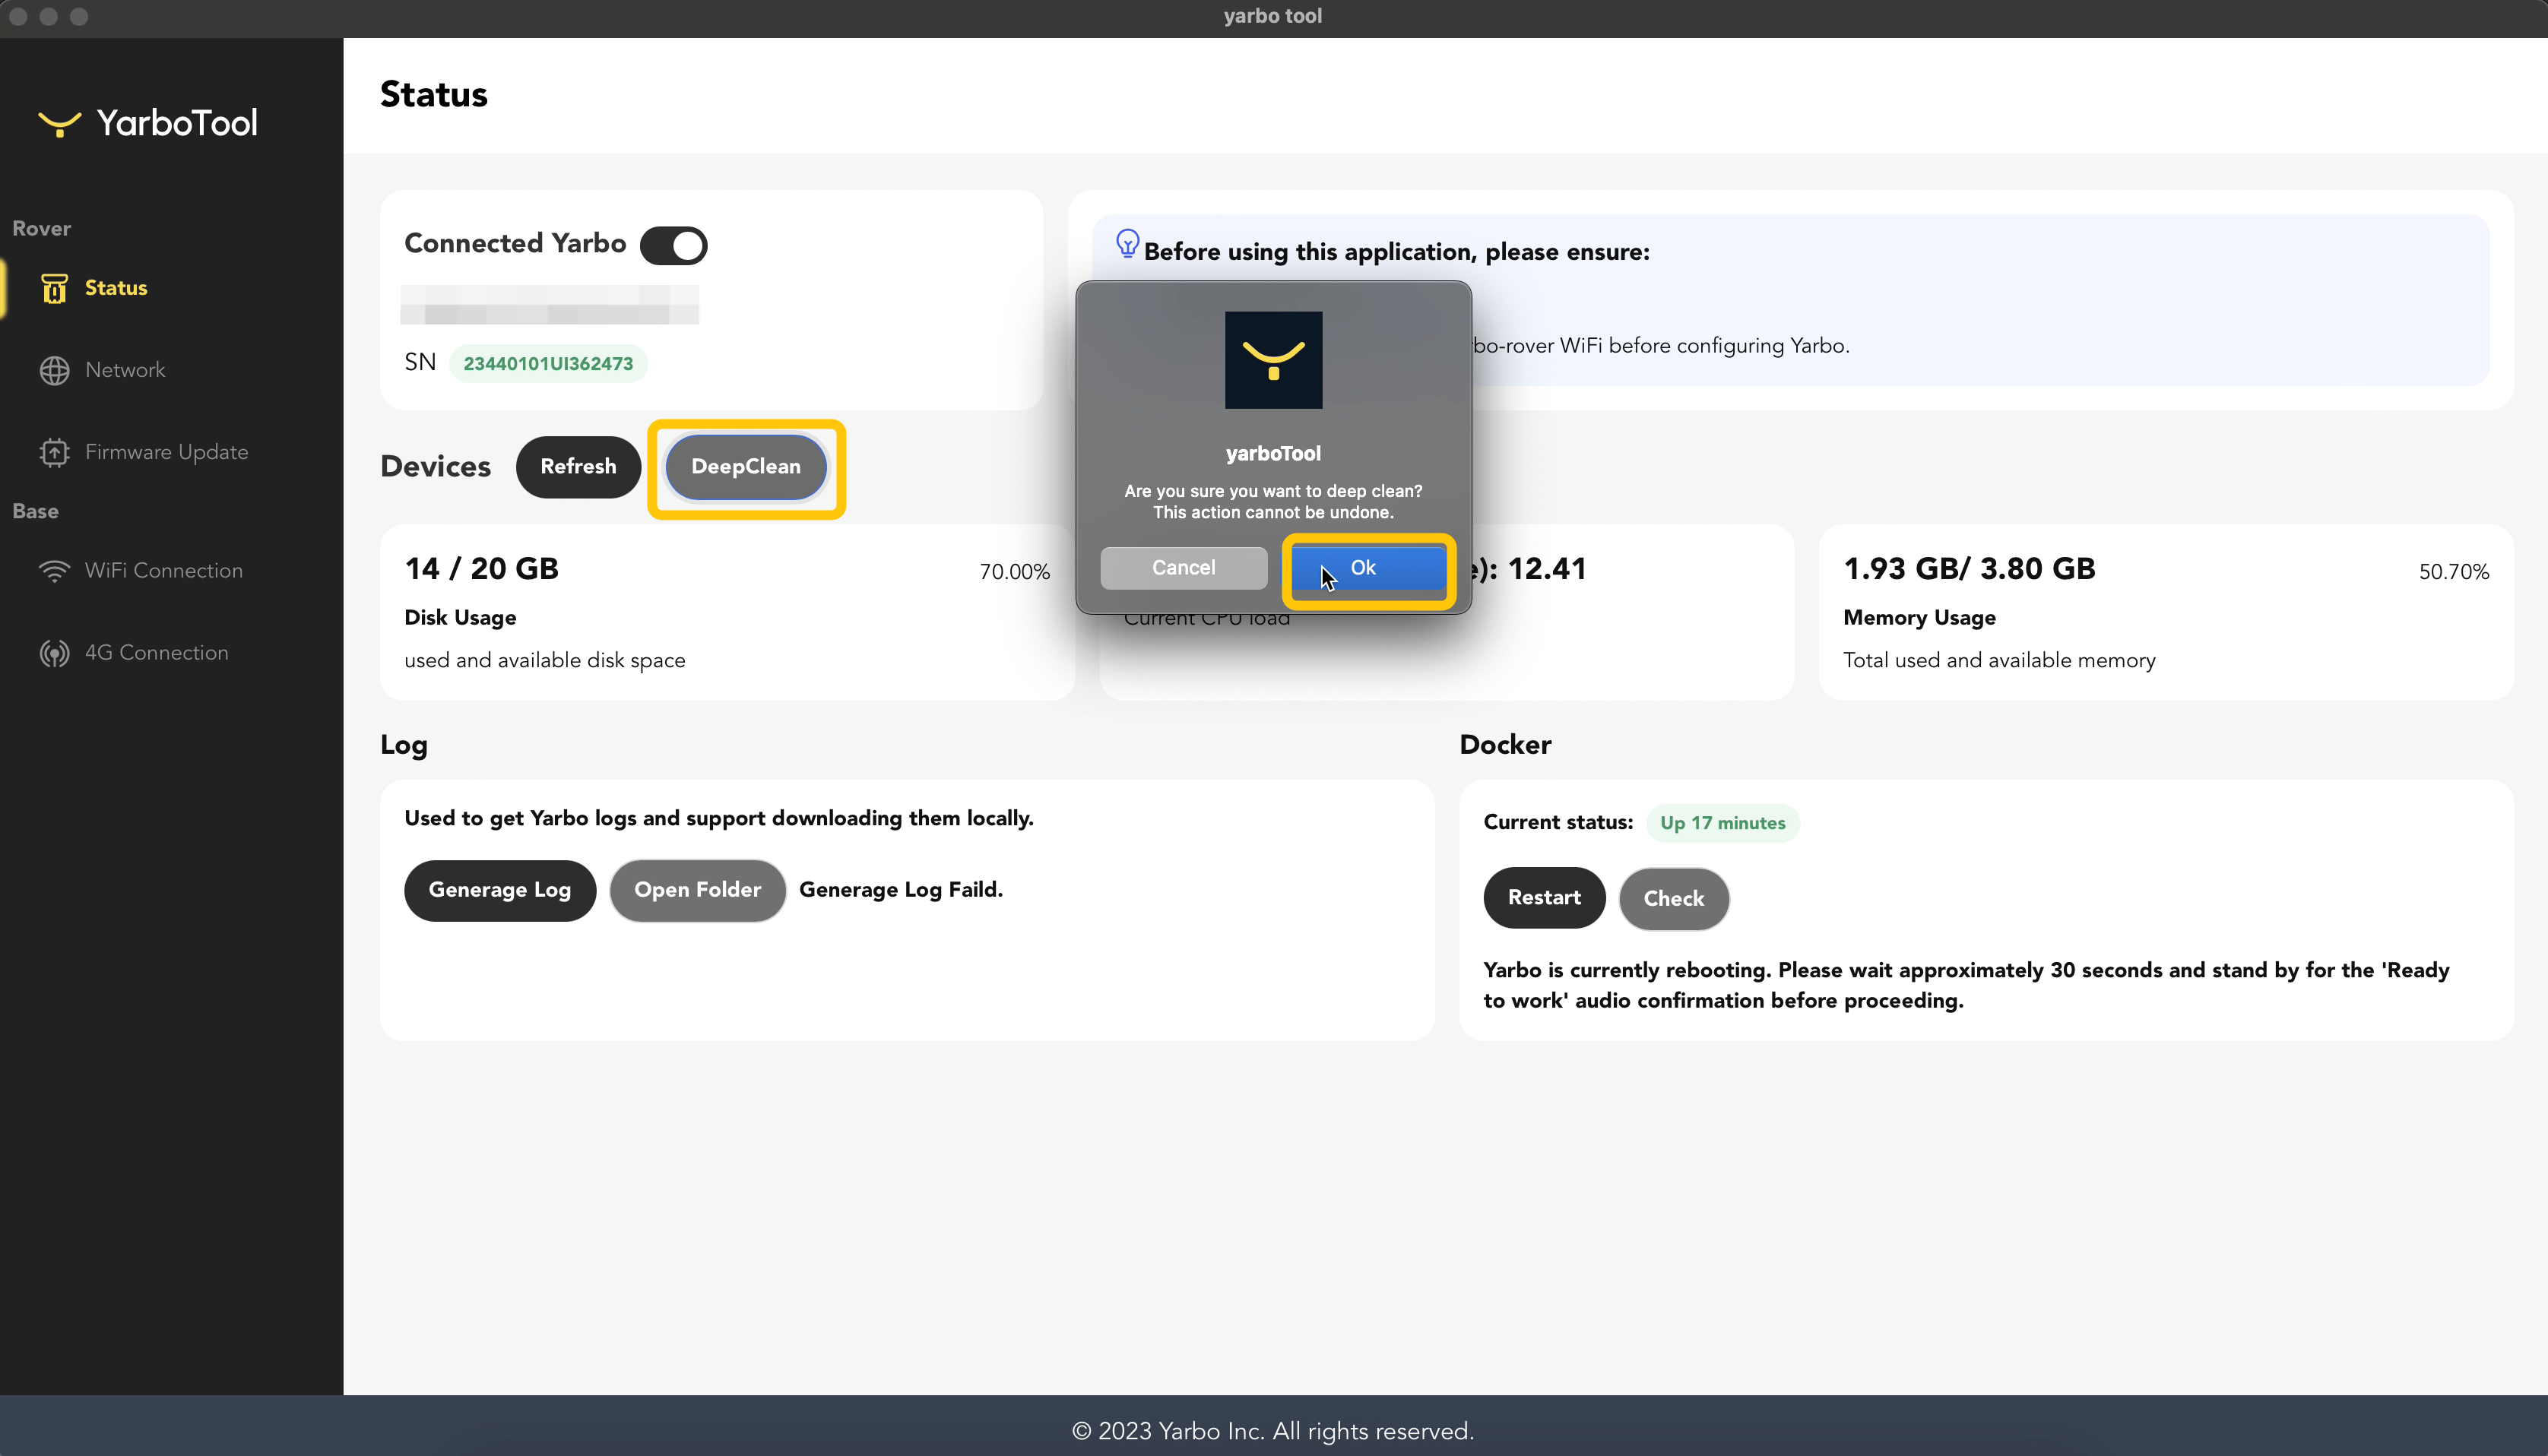2548x1456 pixels.
Task: Click the yarboTool icon in dialog
Action: tap(1273, 360)
